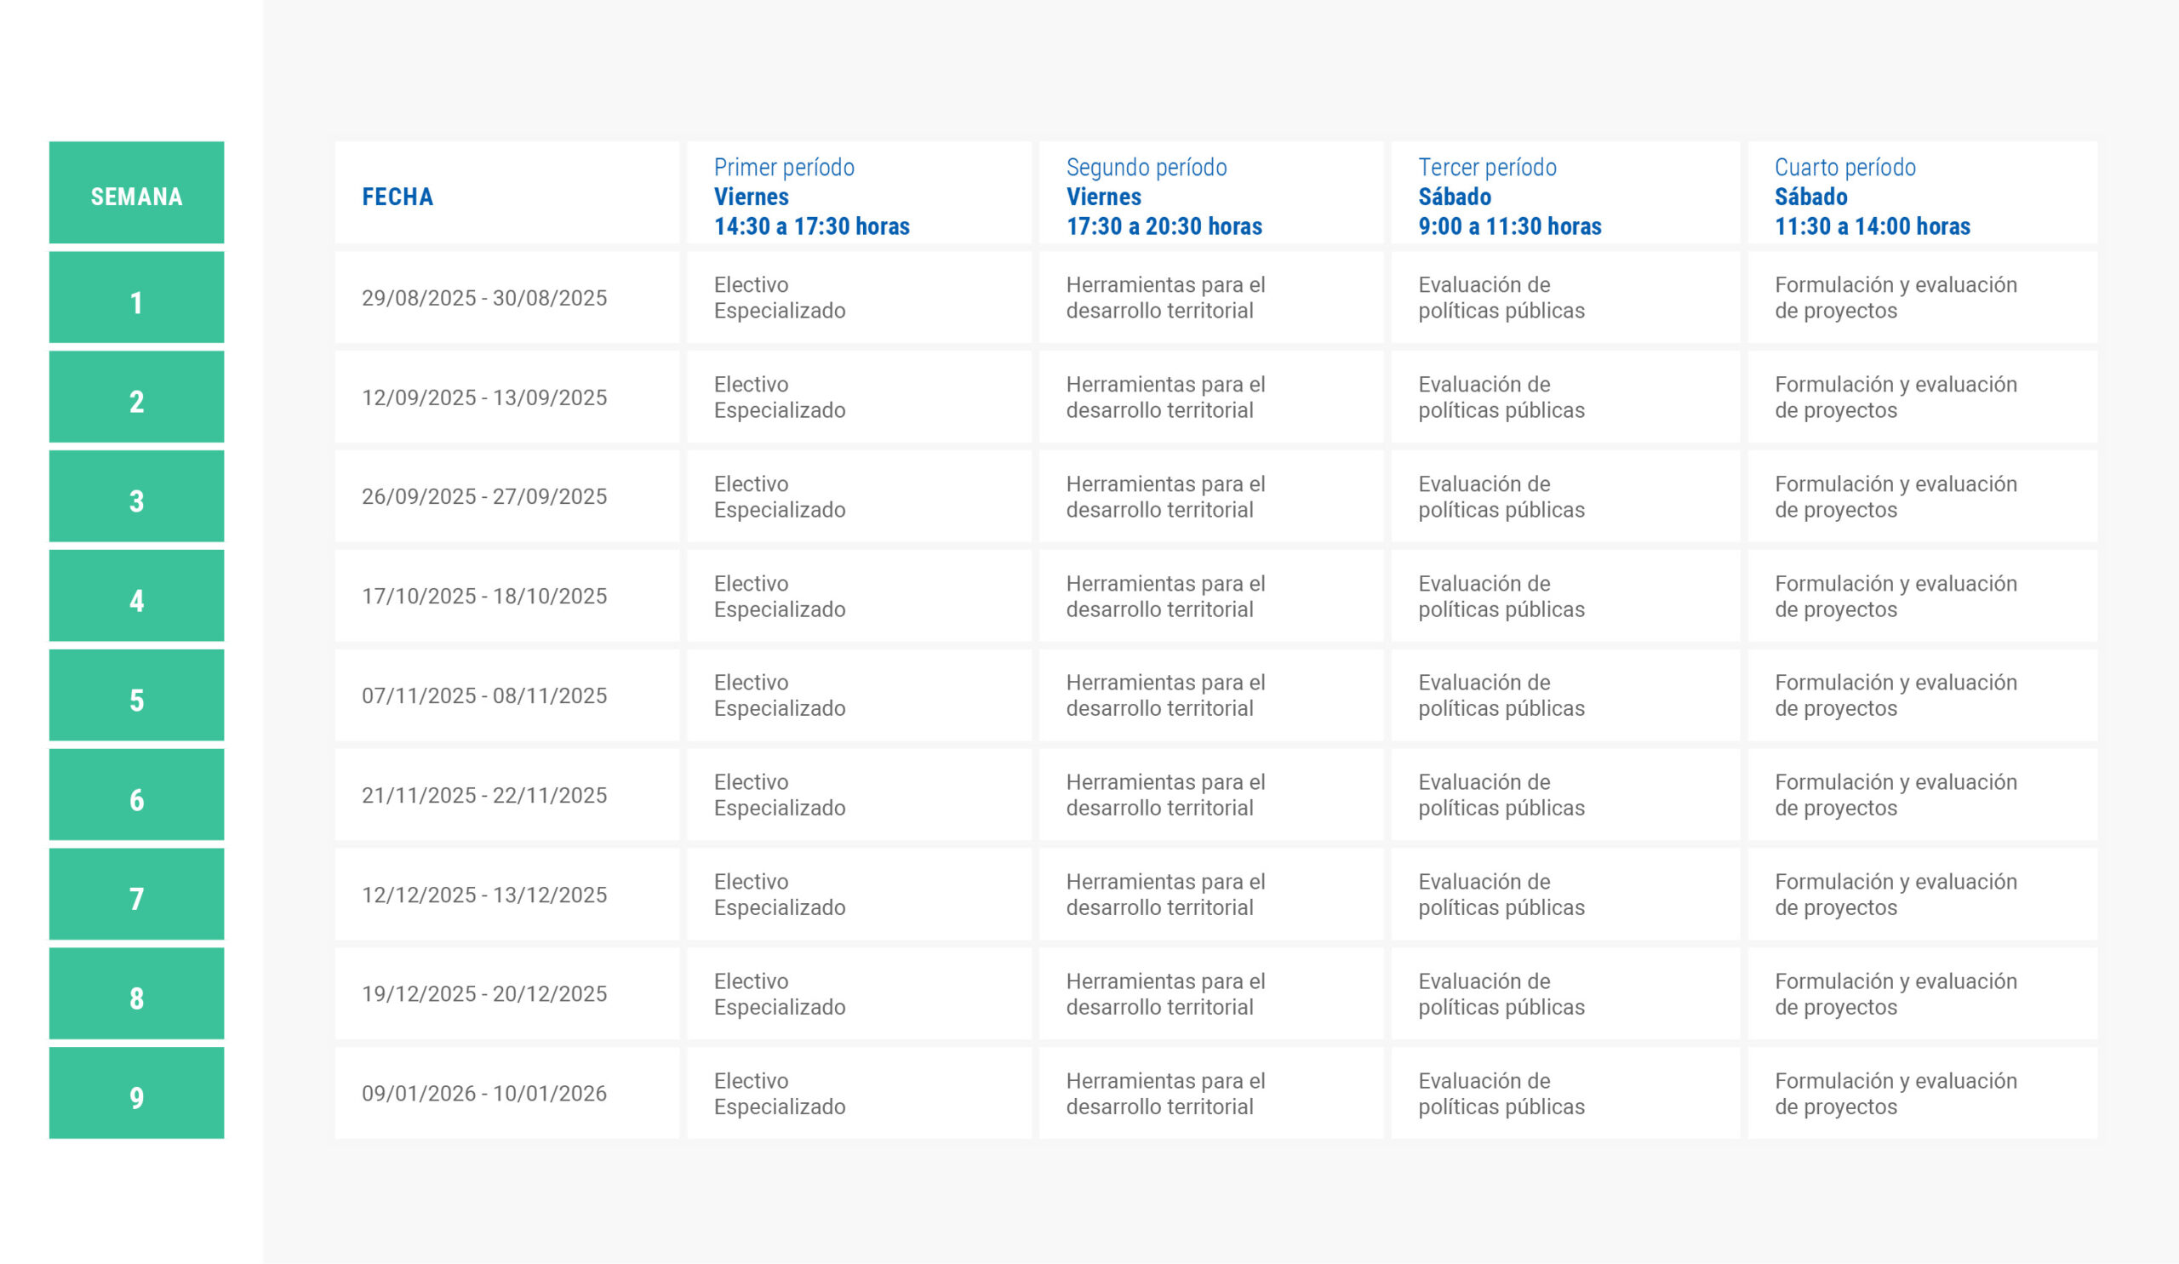Click Evaluación de políticas públicas in 17/10/2025 row
Viewport: 2179px width, 1264px height.
[x=1565, y=596]
